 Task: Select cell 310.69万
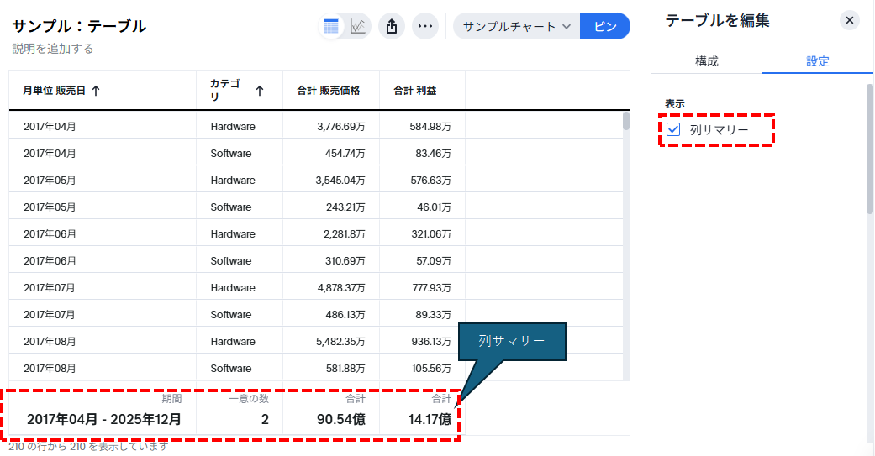point(345,261)
